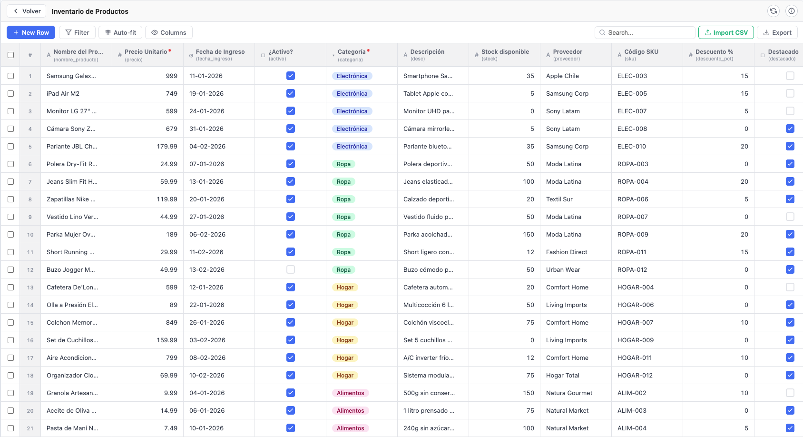Enable Activo for the Buzo Jogger row
This screenshot has height=437, width=803.
pyautogui.click(x=291, y=269)
